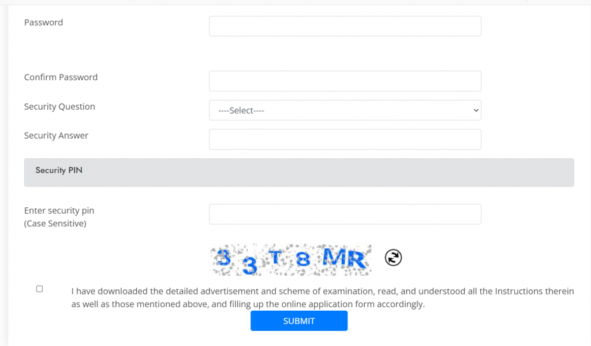
Task: Click the Security PIN section heading text
Action: click(x=59, y=170)
